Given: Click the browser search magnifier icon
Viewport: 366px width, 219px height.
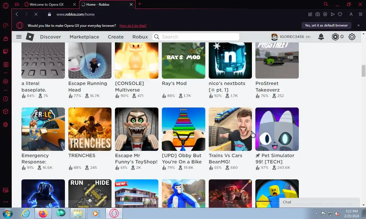Looking at the screenshot, I should [x=326, y=4].
